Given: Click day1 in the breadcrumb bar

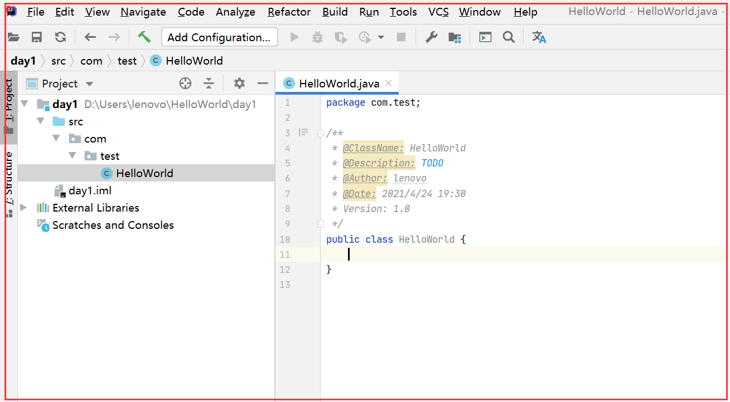Looking at the screenshot, I should (23, 61).
